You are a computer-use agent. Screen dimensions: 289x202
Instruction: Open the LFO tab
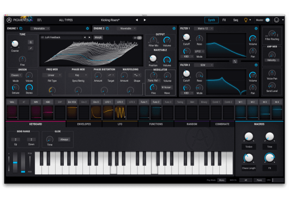pyautogui.click(x=120, y=124)
